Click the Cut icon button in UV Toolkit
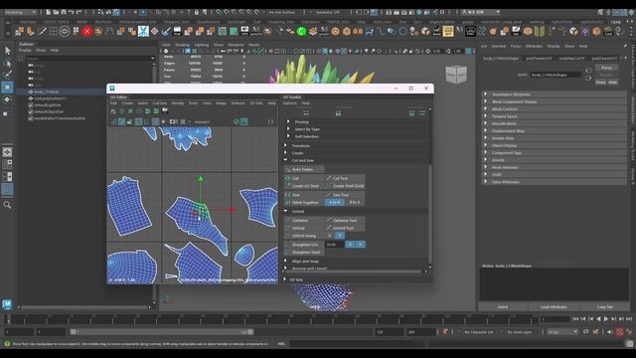 coord(287,178)
